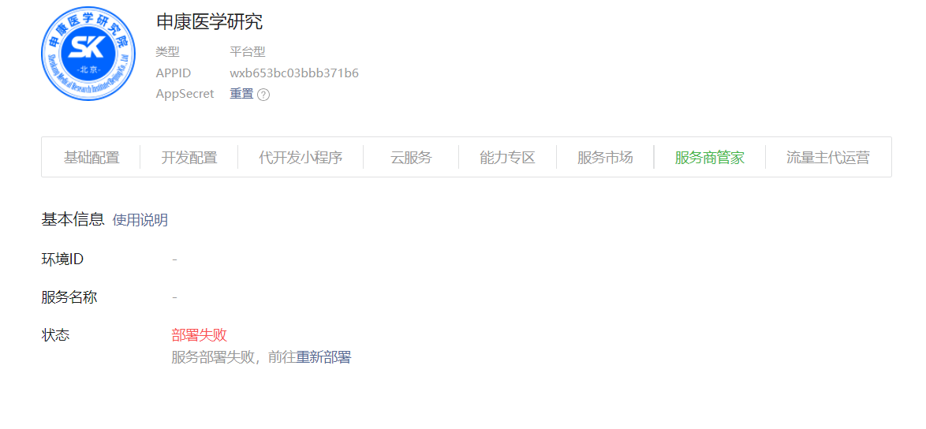Select the active 服务商管家 tab
The width and height of the screenshot is (926, 429).
pos(710,158)
